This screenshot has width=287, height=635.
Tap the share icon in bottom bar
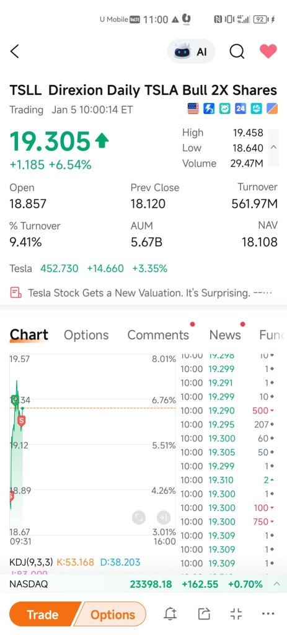[204, 615]
